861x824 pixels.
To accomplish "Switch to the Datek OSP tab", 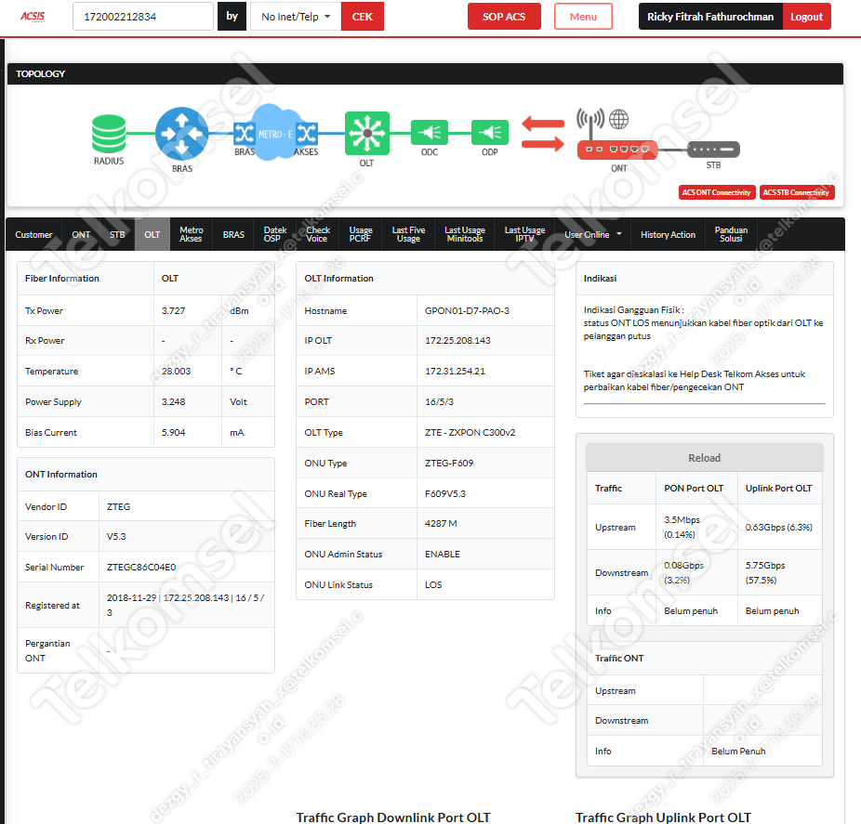I will (x=274, y=235).
